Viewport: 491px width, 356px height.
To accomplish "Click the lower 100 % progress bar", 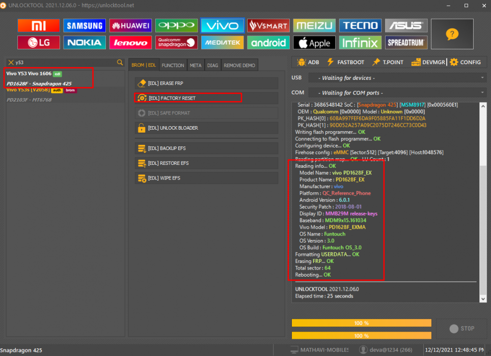I will [x=361, y=336].
